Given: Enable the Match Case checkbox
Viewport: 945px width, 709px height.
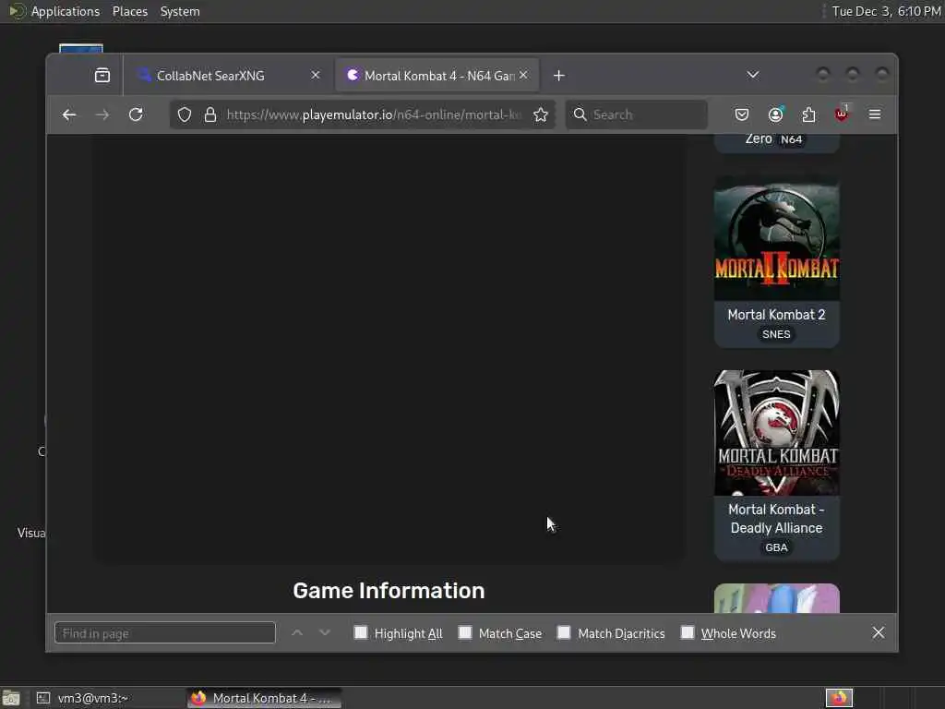Looking at the screenshot, I should [x=465, y=632].
